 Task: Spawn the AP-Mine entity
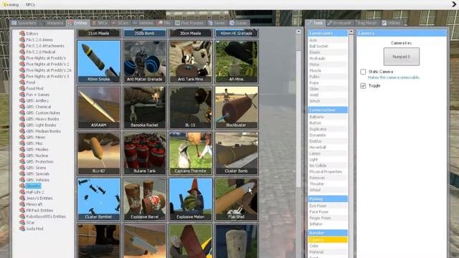pyautogui.click(x=237, y=62)
